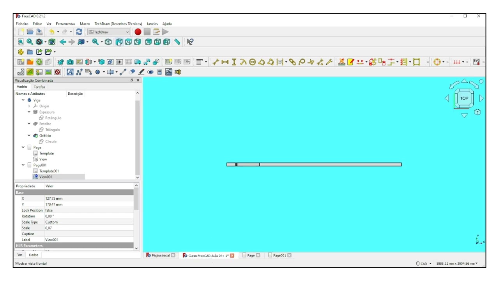Open TechDraw (Desenhos Técnicos) menu
The width and height of the screenshot is (499, 281).
118,24
